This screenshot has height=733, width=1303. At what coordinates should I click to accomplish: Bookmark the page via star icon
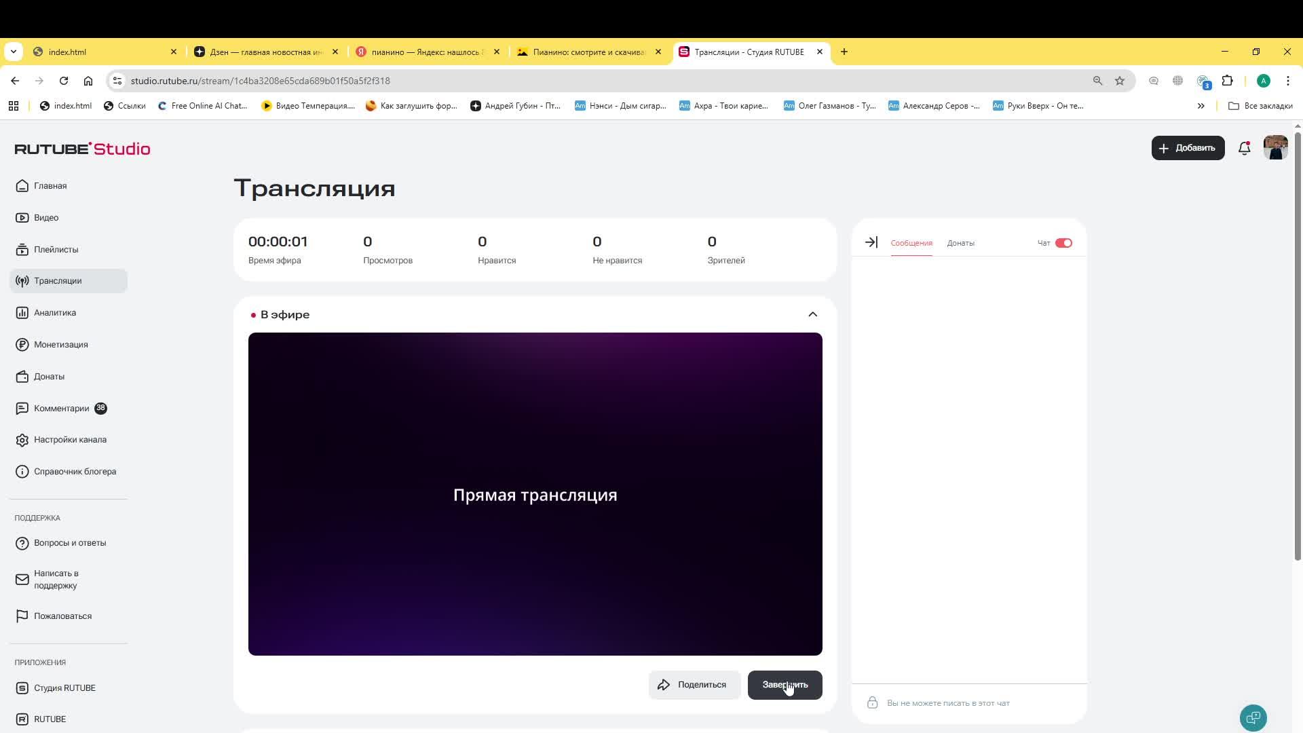pyautogui.click(x=1119, y=81)
